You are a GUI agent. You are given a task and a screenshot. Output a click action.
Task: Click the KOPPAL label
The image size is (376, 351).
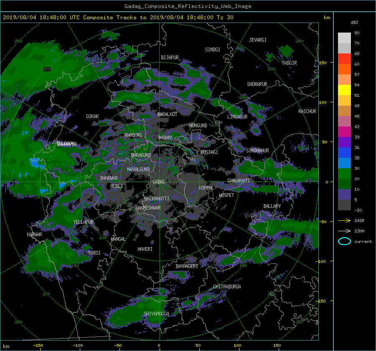206,188
